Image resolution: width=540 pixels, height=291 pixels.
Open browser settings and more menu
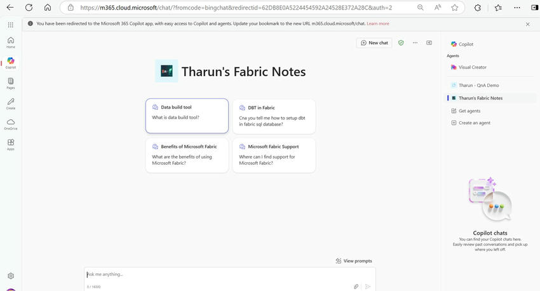point(517,8)
